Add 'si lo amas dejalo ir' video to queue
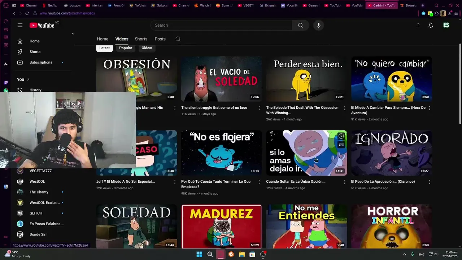Screen dimensions: 462x260 pos(341,145)
